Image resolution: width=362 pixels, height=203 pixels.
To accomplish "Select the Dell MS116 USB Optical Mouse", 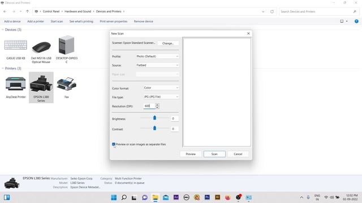I will [41, 51].
